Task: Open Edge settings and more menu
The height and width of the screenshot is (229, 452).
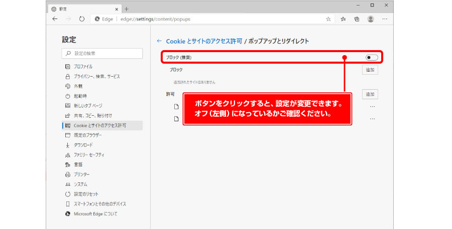Action: 385,19
